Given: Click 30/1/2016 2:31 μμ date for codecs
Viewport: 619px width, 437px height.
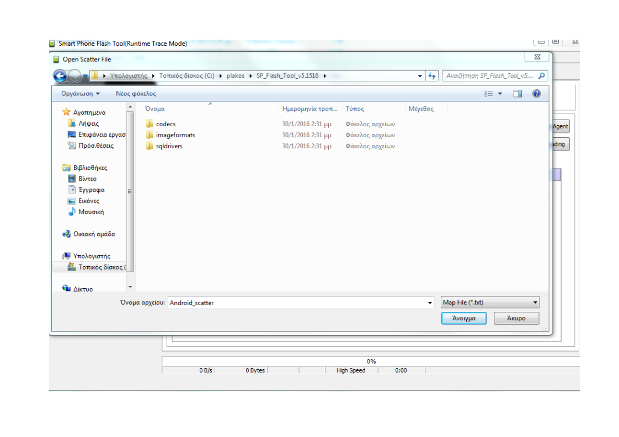Looking at the screenshot, I should 307,124.
